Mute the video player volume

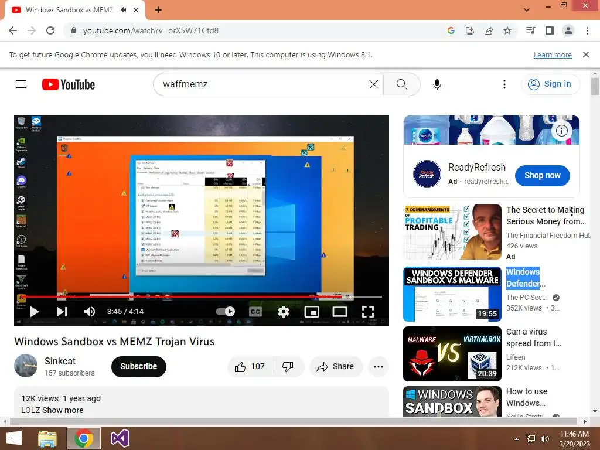point(90,312)
